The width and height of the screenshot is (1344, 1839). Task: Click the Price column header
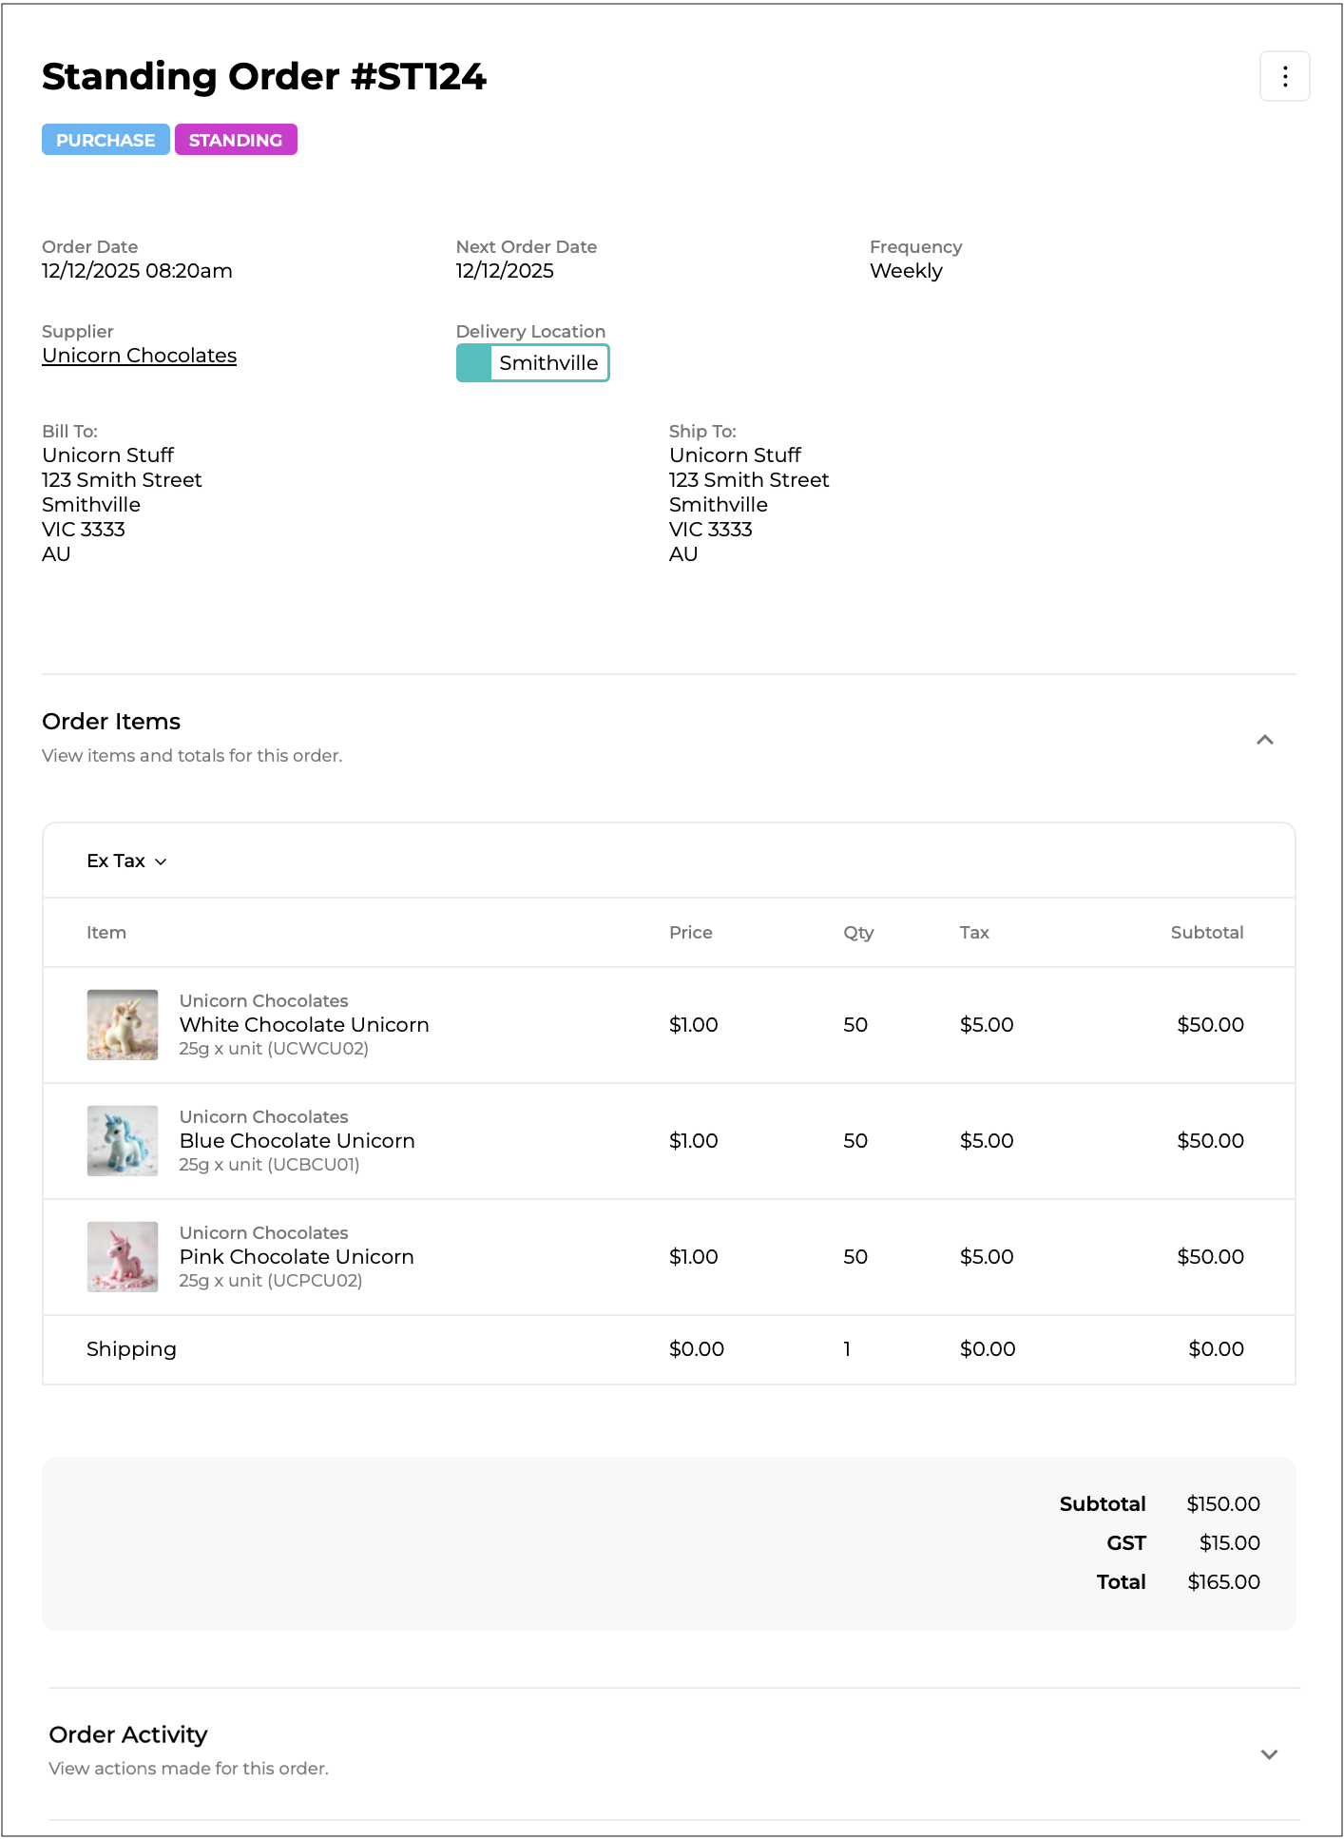690,933
